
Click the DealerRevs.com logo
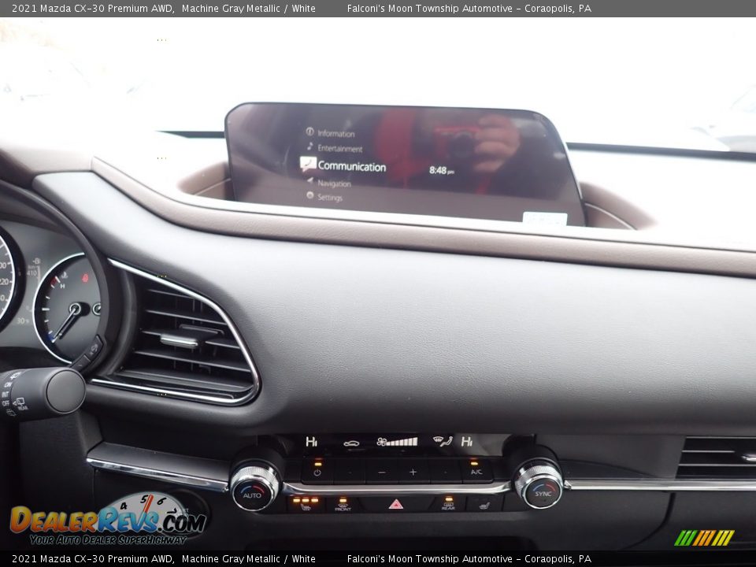109,520
